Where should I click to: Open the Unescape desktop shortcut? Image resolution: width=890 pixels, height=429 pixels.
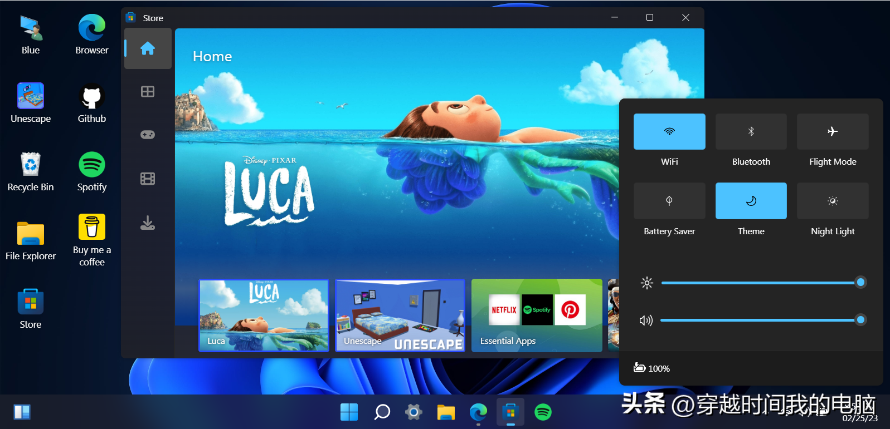click(31, 103)
